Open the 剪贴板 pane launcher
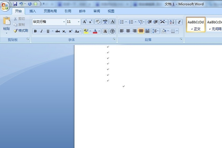The width and height of the screenshot is (222, 148). pyautogui.click(x=28, y=39)
